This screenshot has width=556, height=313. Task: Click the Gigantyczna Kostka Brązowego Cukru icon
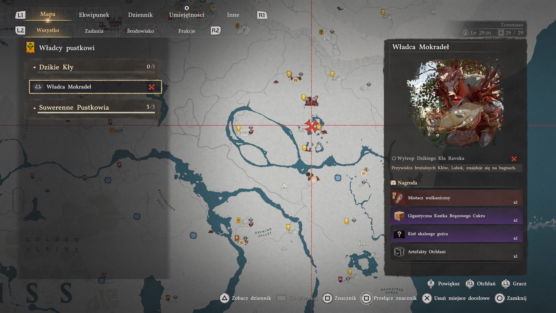[399, 216]
